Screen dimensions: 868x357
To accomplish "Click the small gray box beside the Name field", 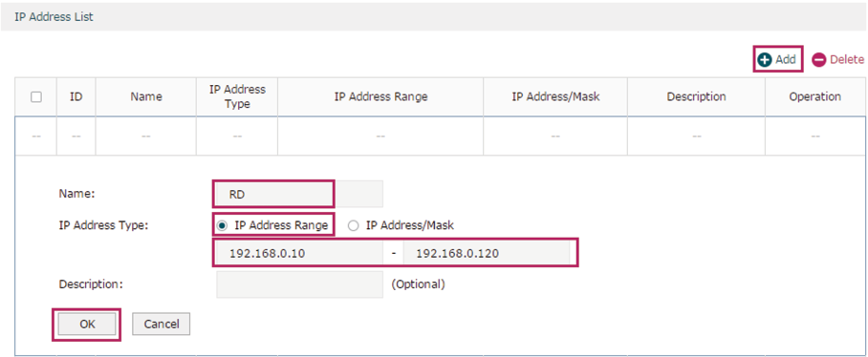I will pyautogui.click(x=360, y=194).
